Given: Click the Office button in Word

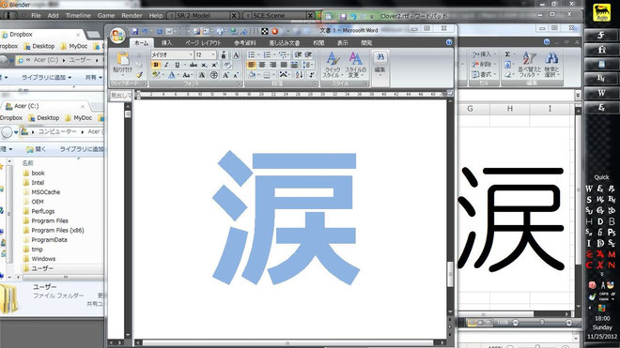Looking at the screenshot, I should pos(117,36).
